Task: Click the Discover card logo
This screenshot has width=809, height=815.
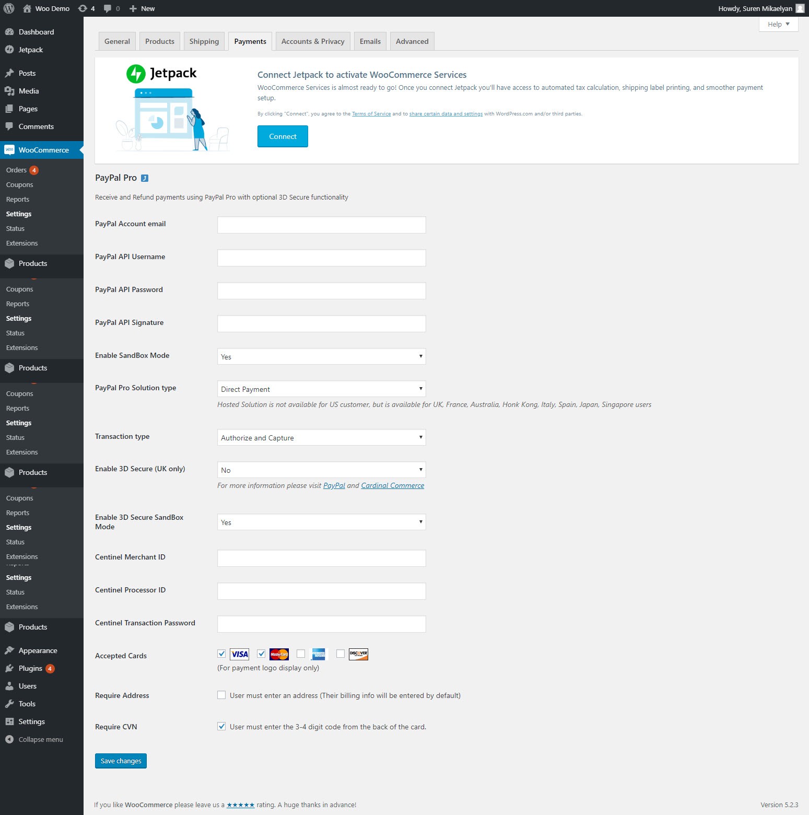Action: 359,654
